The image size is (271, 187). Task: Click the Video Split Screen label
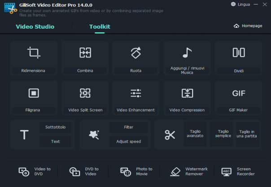pos(85,110)
